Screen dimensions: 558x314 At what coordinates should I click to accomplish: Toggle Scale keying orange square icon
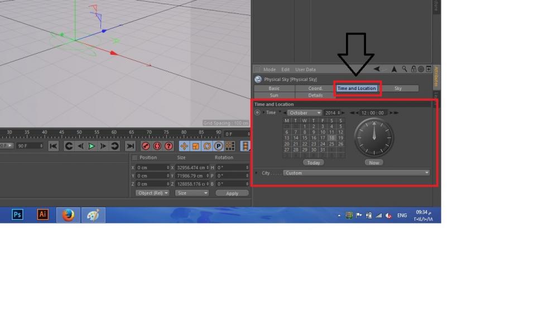click(x=195, y=146)
